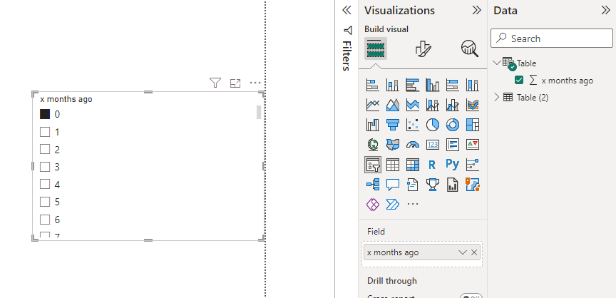Switch to Analytics magnifier tab
The width and height of the screenshot is (616, 298).
(469, 48)
